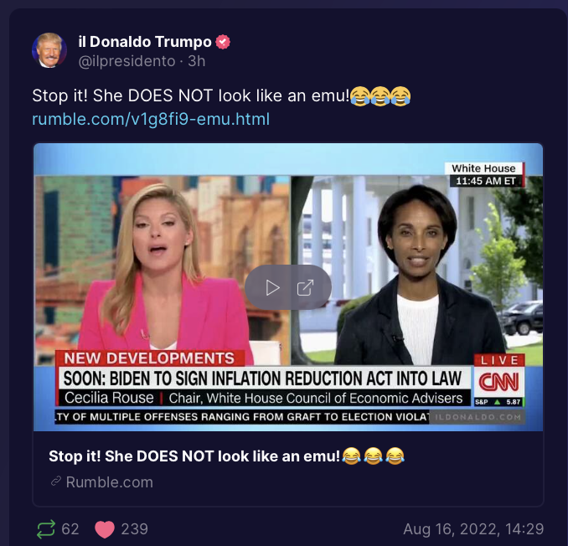This screenshot has width=568, height=546.
Task: Click the red verified badge icon
Action: tap(223, 42)
